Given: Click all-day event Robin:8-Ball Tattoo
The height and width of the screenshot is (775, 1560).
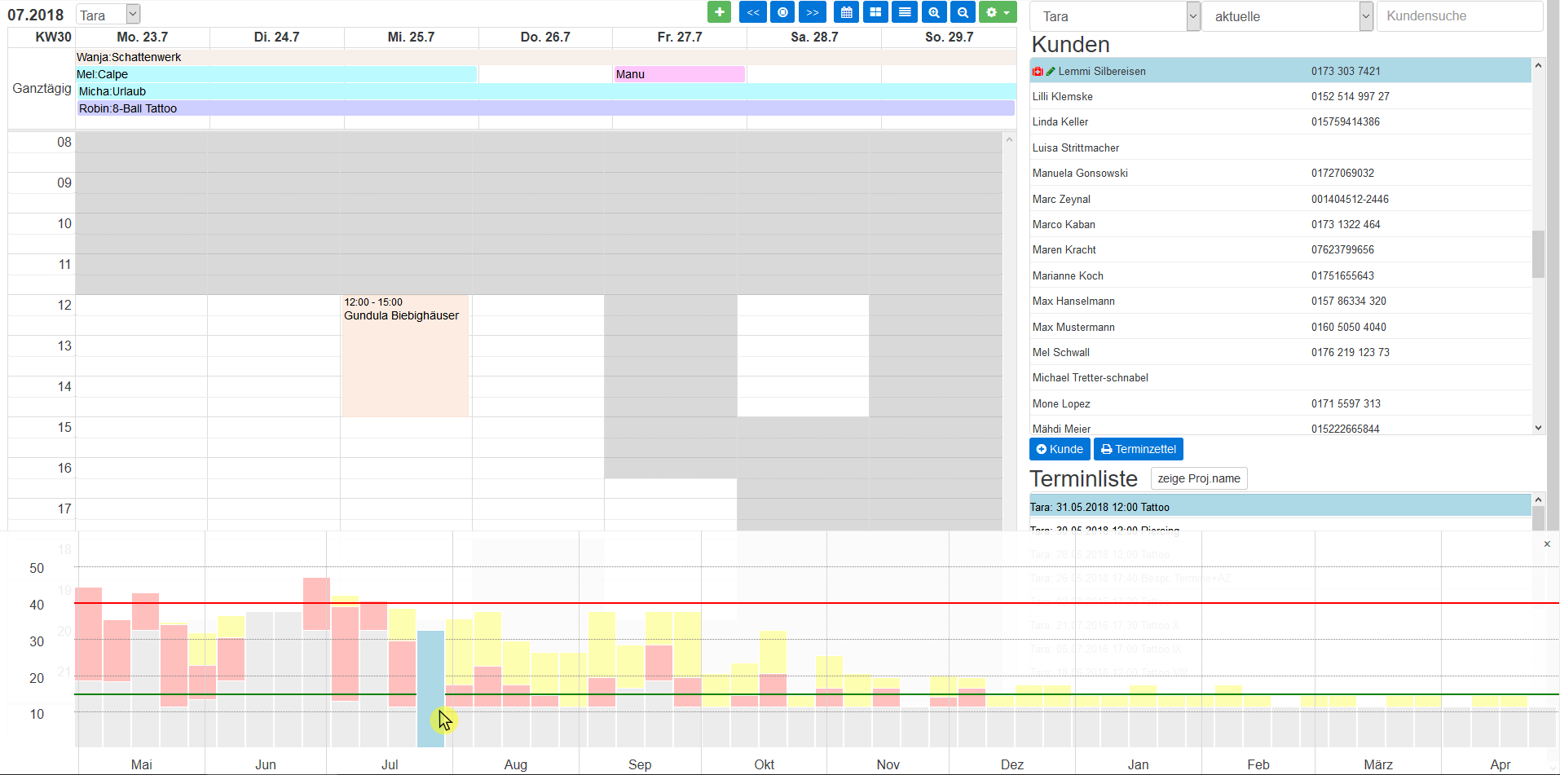Looking at the screenshot, I should click(546, 108).
